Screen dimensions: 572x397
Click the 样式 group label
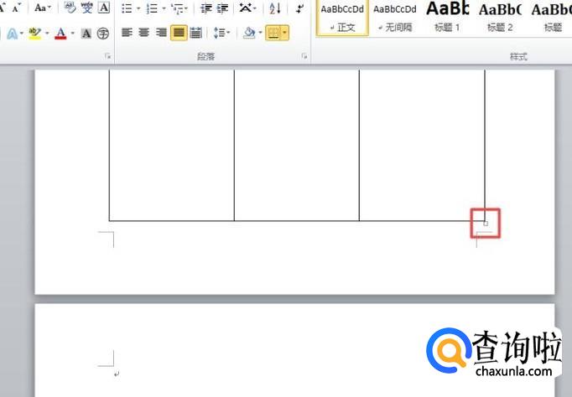[x=518, y=56]
